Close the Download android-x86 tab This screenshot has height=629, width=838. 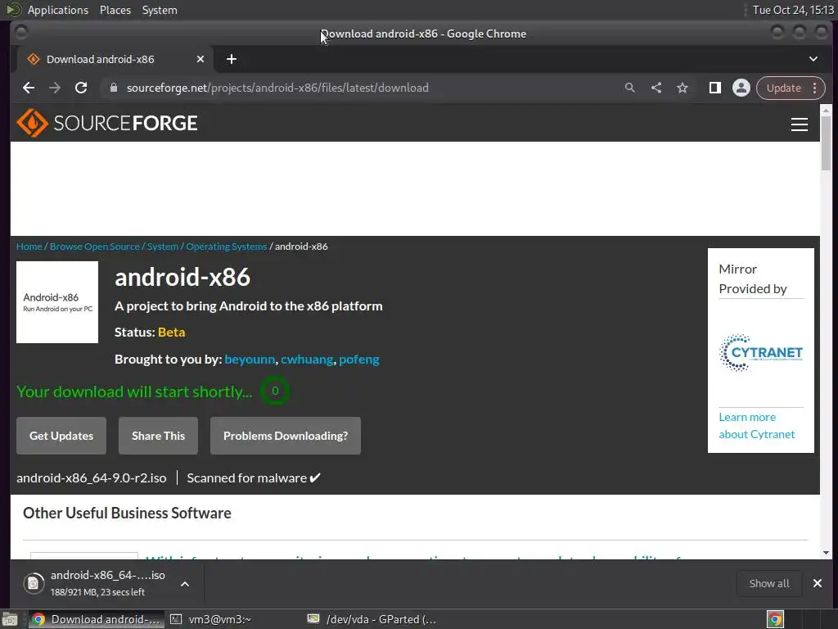(200, 59)
